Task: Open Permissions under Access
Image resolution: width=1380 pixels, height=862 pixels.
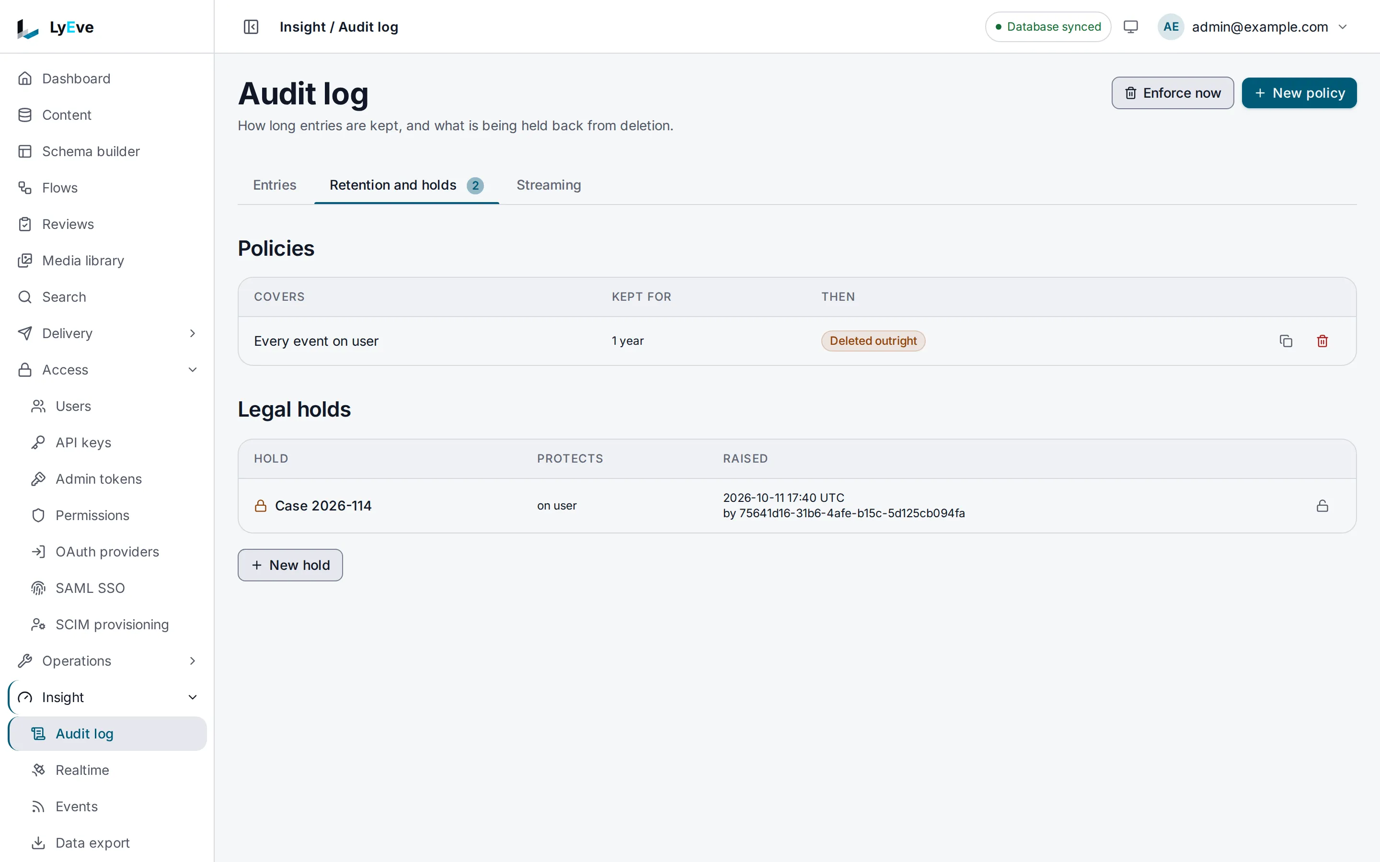Action: pos(107,515)
